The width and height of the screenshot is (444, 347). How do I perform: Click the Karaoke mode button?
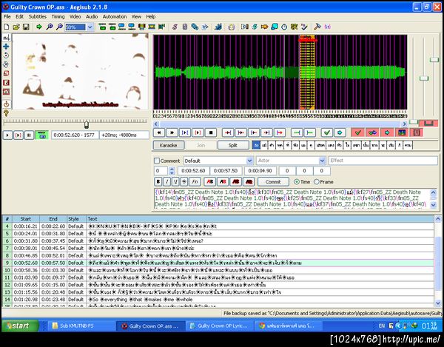[169, 145]
